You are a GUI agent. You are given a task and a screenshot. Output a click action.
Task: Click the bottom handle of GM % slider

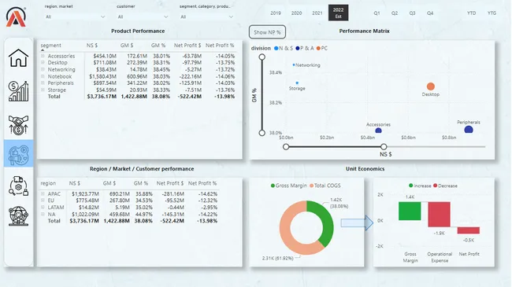pos(262,133)
